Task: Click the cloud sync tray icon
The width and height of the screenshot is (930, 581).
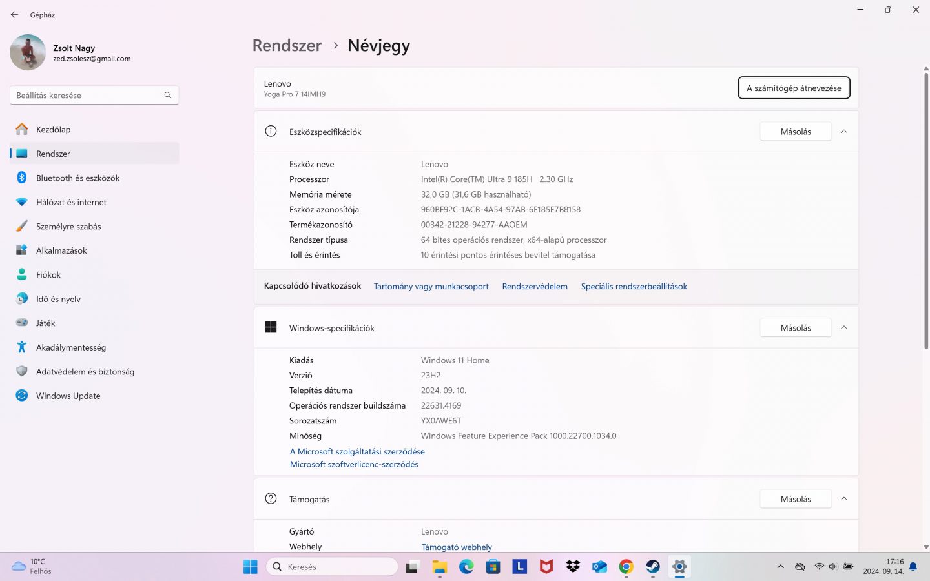Action: click(800, 567)
